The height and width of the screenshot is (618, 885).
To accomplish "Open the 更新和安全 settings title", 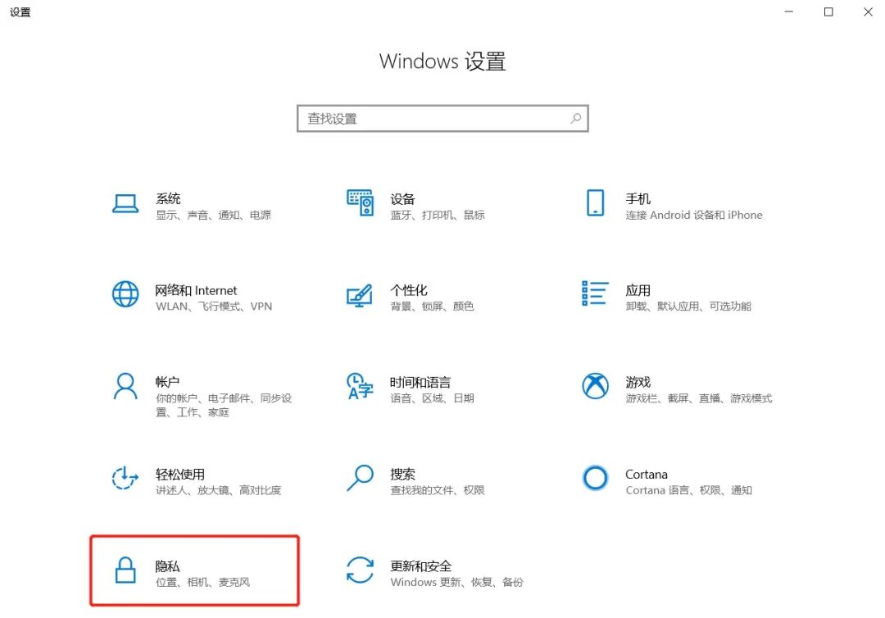I will [x=421, y=566].
